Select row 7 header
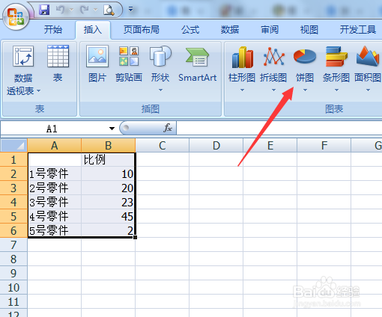This screenshot has height=317, width=382. point(13,244)
